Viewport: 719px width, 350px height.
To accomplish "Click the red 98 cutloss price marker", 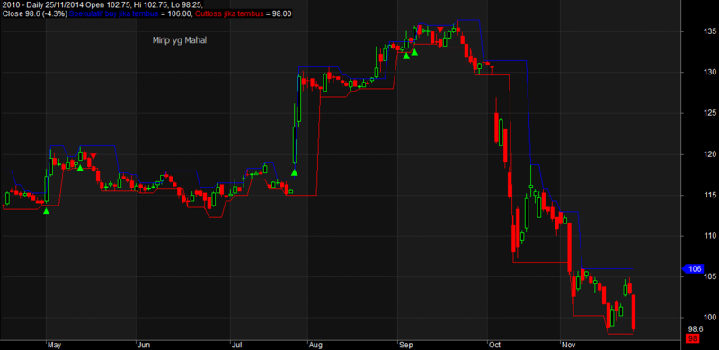I will [x=691, y=339].
